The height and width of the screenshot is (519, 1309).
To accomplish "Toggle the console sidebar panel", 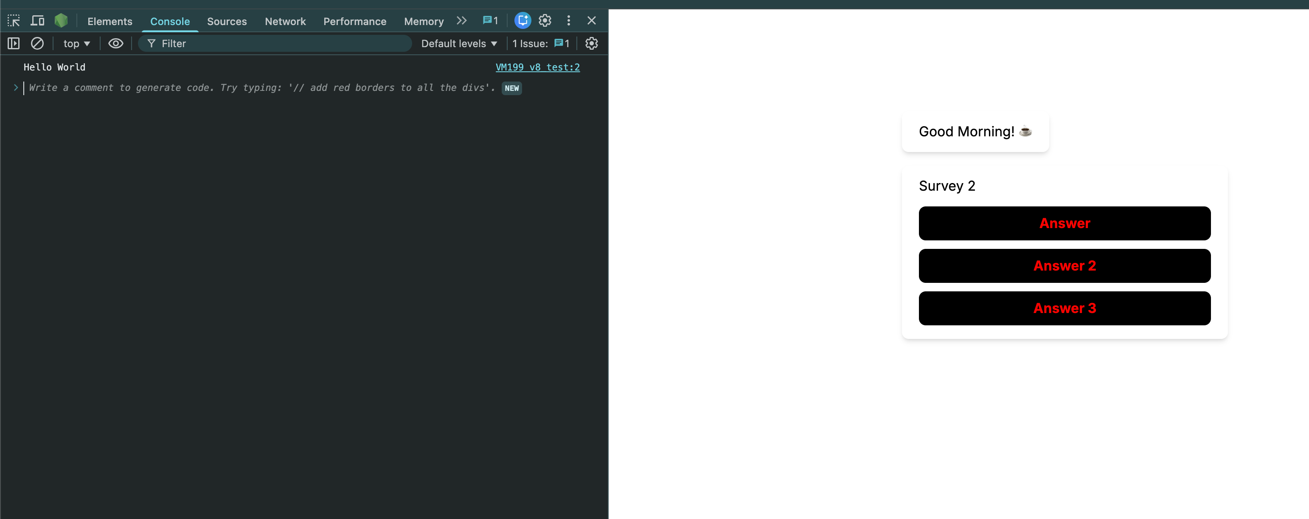I will [x=14, y=44].
